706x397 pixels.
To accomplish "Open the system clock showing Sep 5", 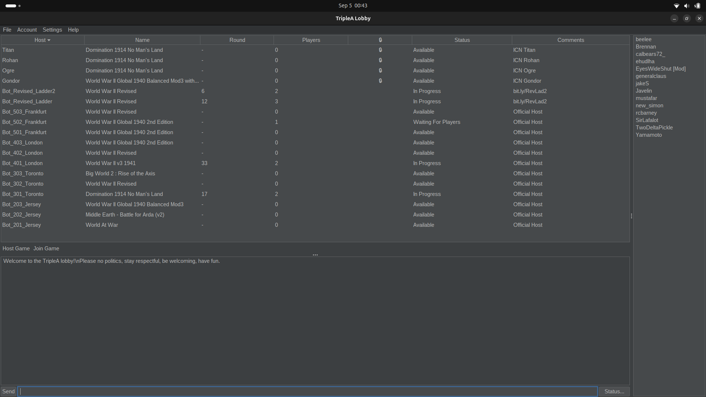I will tap(353, 6).
